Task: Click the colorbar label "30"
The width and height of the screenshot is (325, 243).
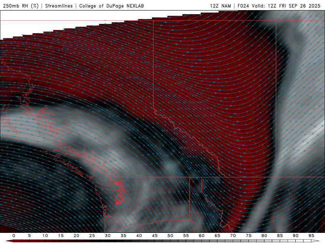Action: 108,236
